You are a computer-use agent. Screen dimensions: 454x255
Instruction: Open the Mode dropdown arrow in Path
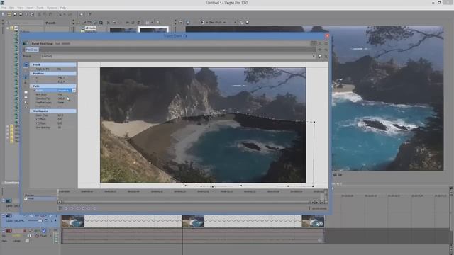pyautogui.click(x=74, y=91)
